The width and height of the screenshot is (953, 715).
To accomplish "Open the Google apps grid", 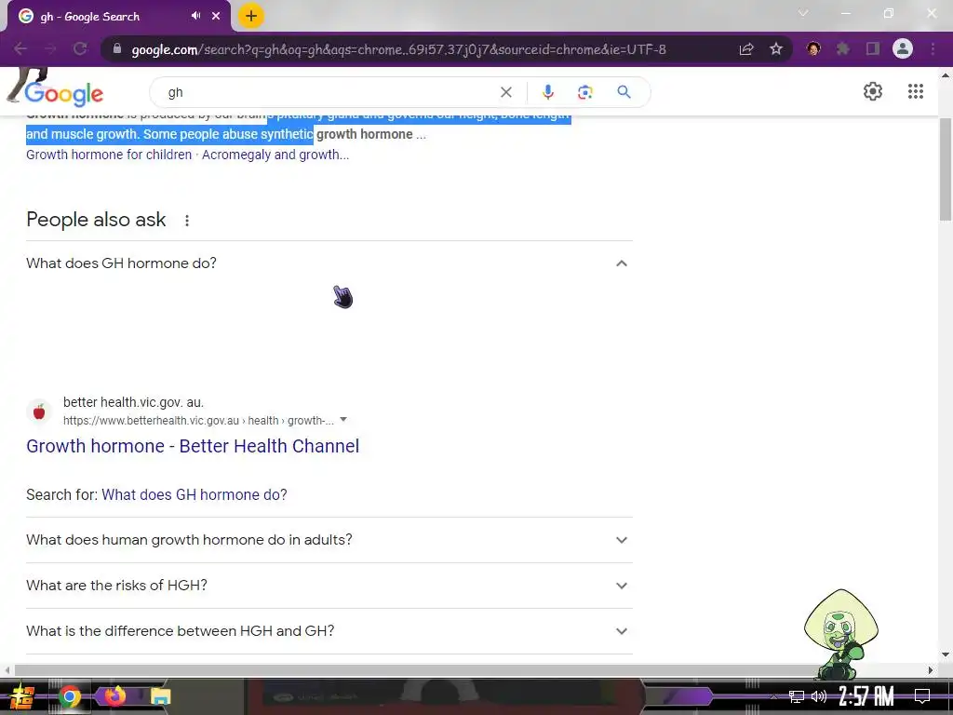I will point(916,91).
